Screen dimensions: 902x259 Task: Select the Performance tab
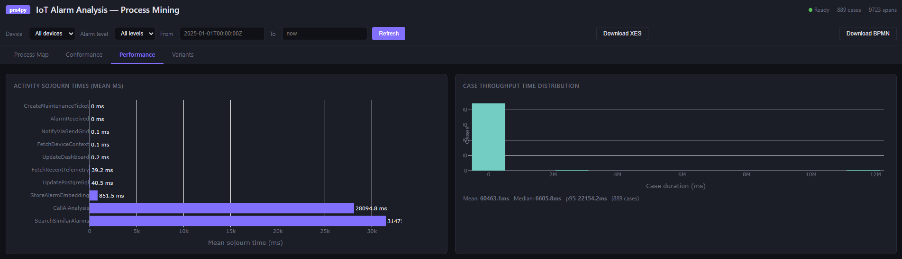pyautogui.click(x=137, y=55)
